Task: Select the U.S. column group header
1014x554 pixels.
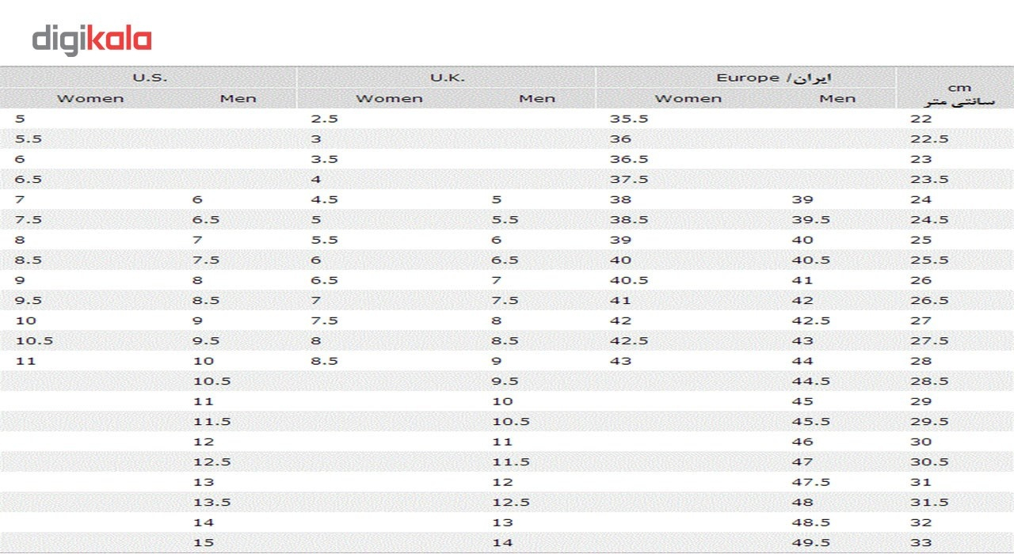Action: point(150,78)
